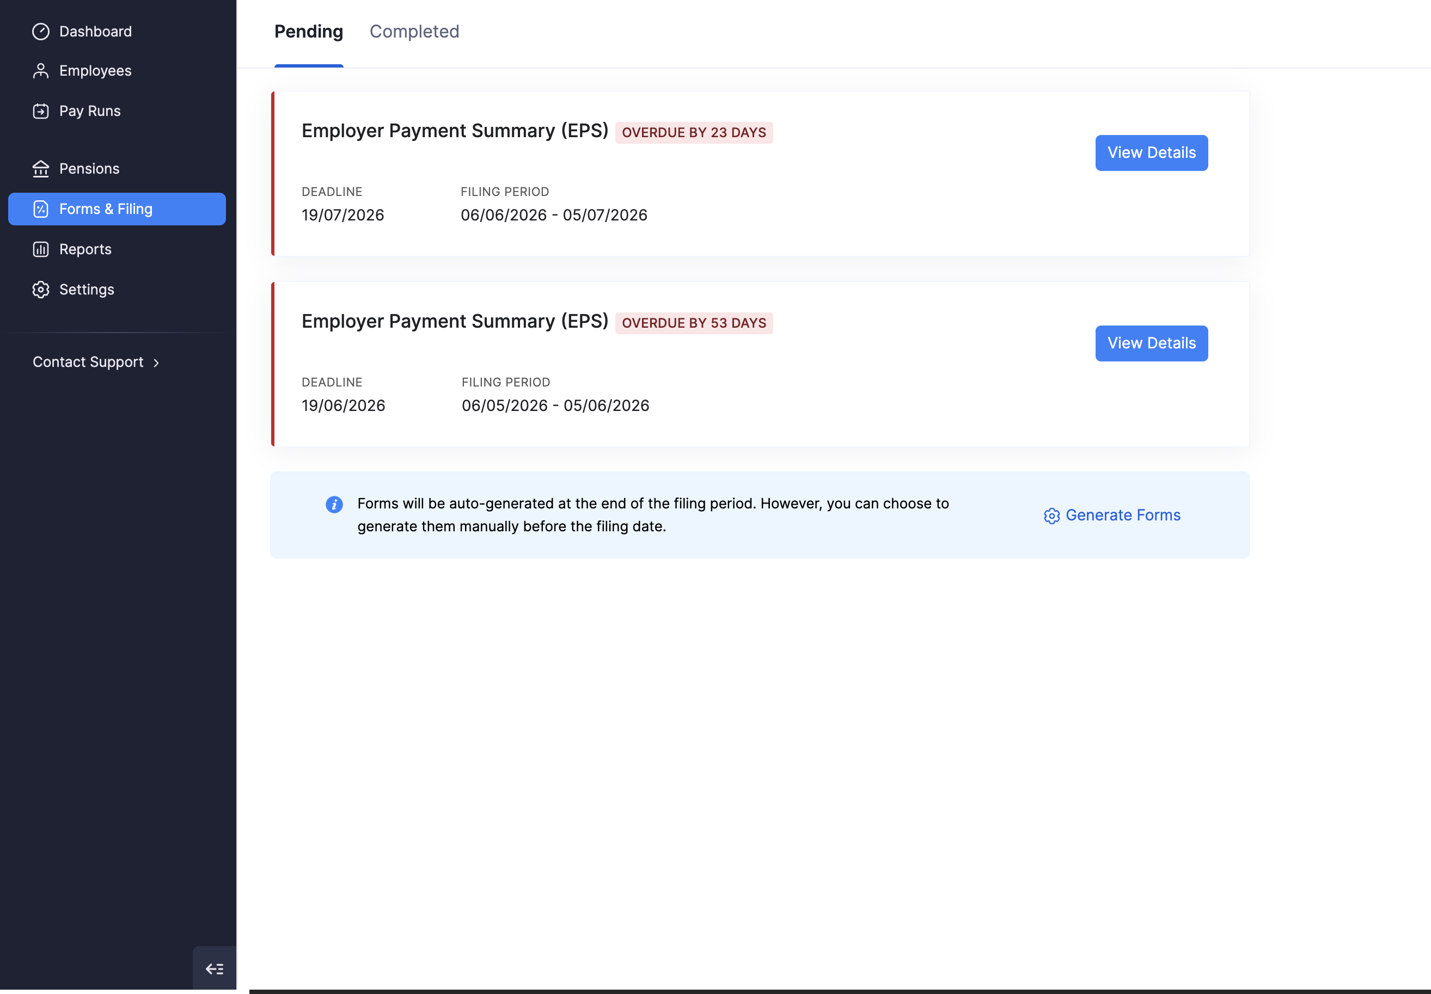Screen dimensions: 1431x994
Task: Open the Pay Runs label
Action: (90, 111)
